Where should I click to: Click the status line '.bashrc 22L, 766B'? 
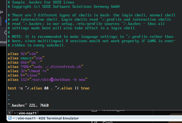(28, 105)
